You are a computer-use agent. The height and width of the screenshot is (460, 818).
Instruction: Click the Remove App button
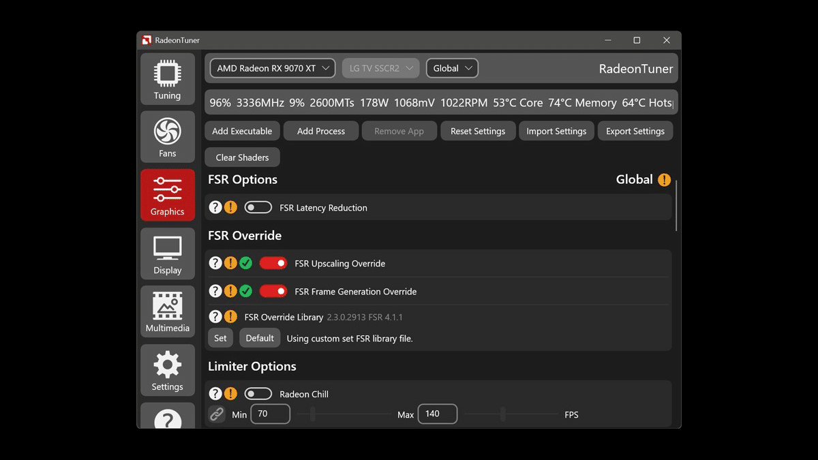399,131
